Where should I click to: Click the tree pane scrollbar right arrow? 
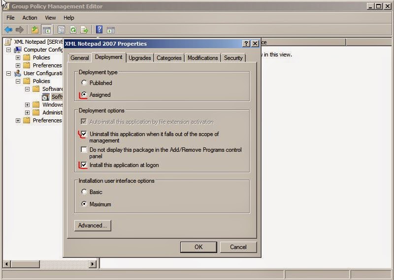click(93, 264)
